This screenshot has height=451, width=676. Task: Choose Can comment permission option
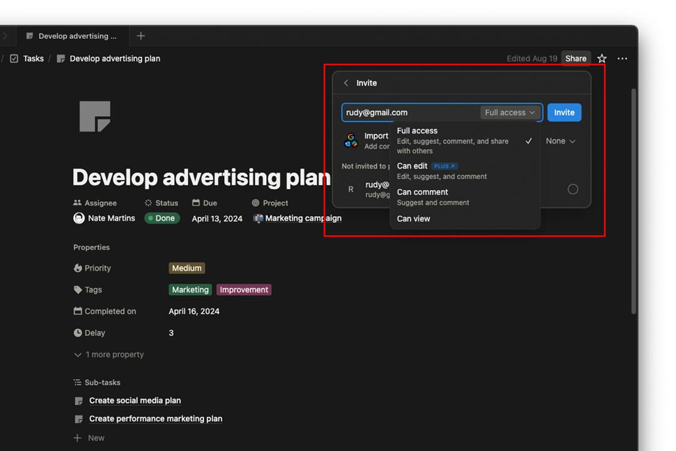[464, 197]
